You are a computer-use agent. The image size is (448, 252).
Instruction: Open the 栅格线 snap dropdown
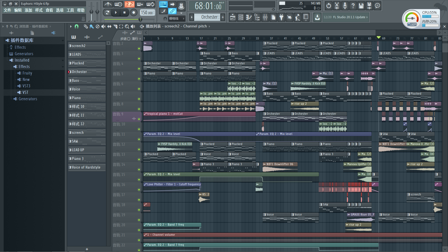click(x=176, y=18)
